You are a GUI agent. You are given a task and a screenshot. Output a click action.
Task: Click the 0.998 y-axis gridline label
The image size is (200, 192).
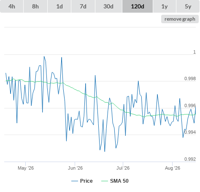(x=190, y=78)
